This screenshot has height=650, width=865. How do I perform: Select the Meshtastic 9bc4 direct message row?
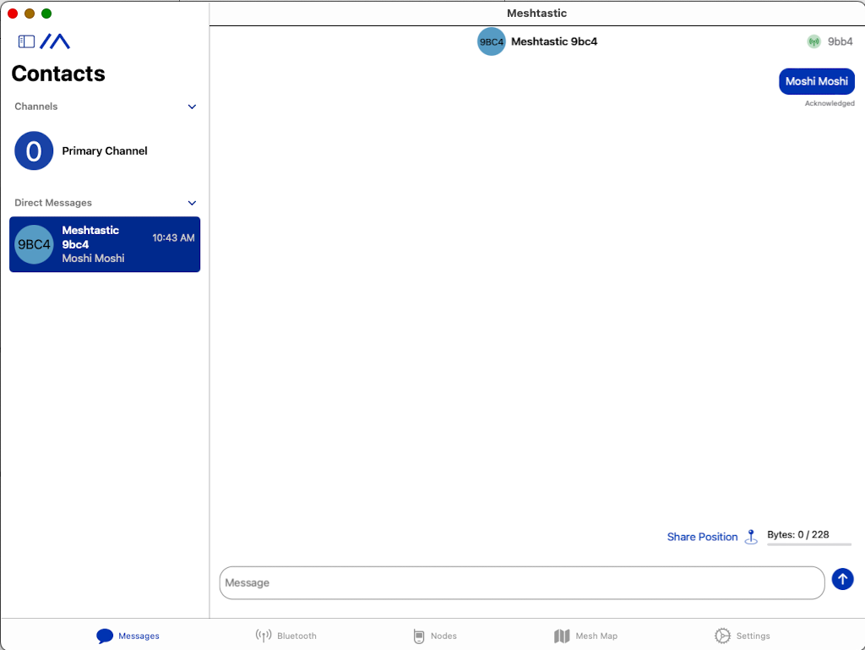point(105,244)
